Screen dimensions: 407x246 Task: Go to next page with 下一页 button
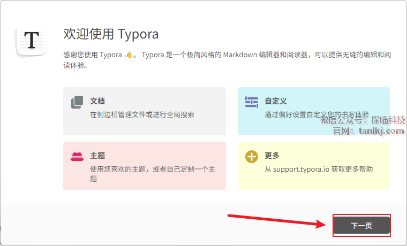point(361,226)
